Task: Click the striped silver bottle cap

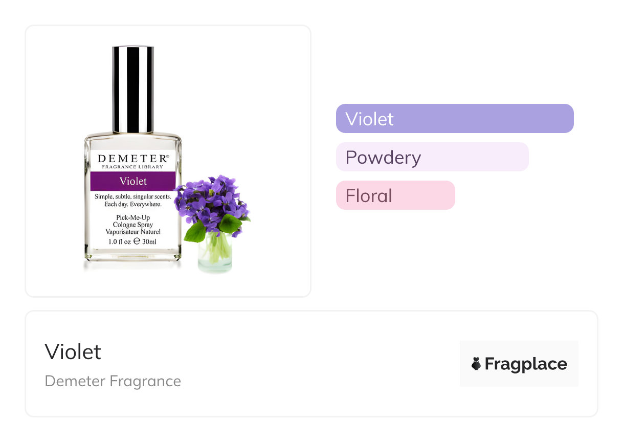Action: coord(133,89)
